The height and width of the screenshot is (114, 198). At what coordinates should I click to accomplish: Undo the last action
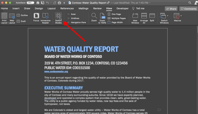coord(48,3)
